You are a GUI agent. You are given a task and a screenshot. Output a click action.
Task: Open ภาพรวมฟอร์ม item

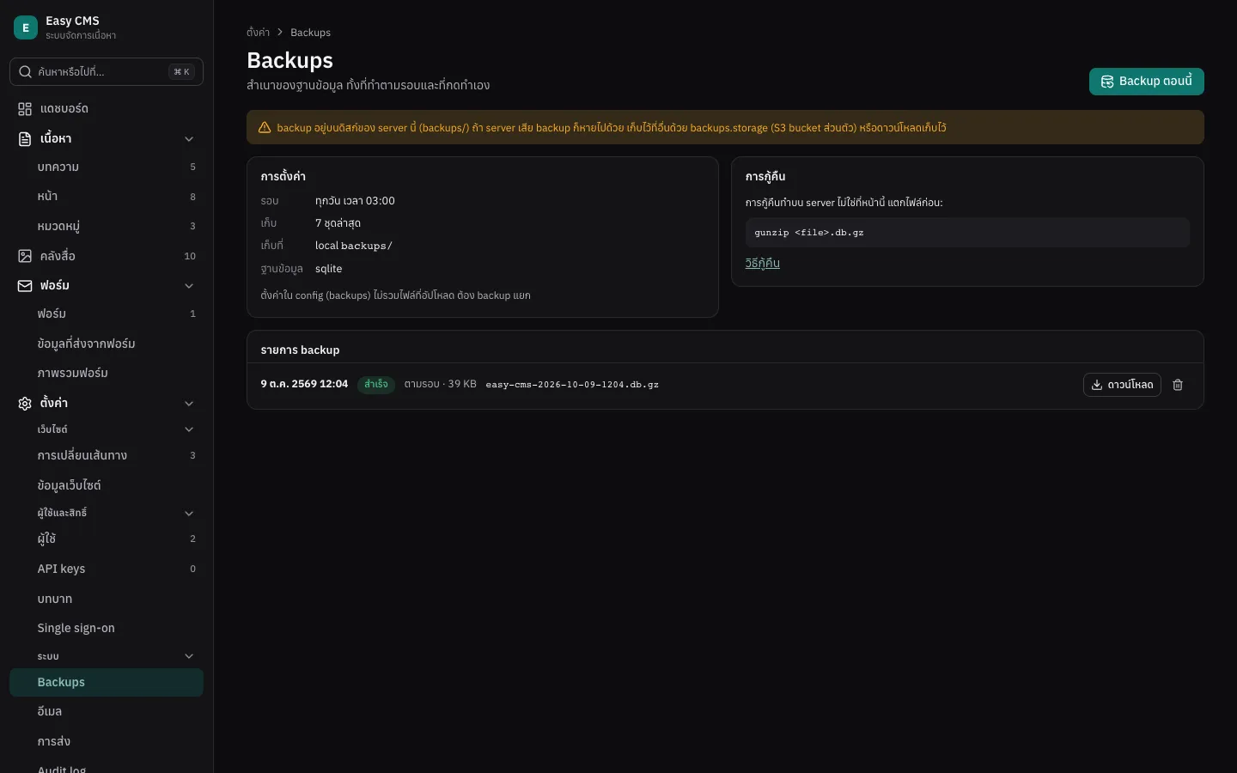pos(107,373)
